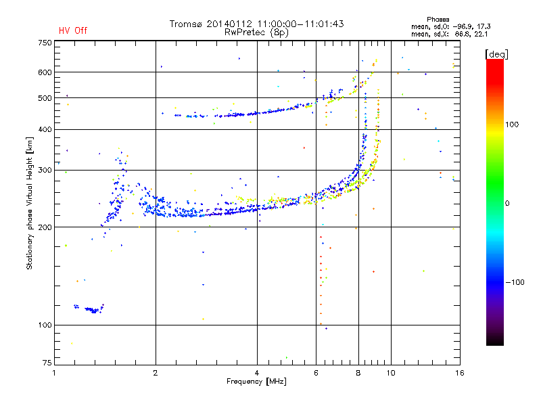The height and width of the screenshot is (406, 541).
Task: Click the height axis tick "200"
Action: click(45, 227)
